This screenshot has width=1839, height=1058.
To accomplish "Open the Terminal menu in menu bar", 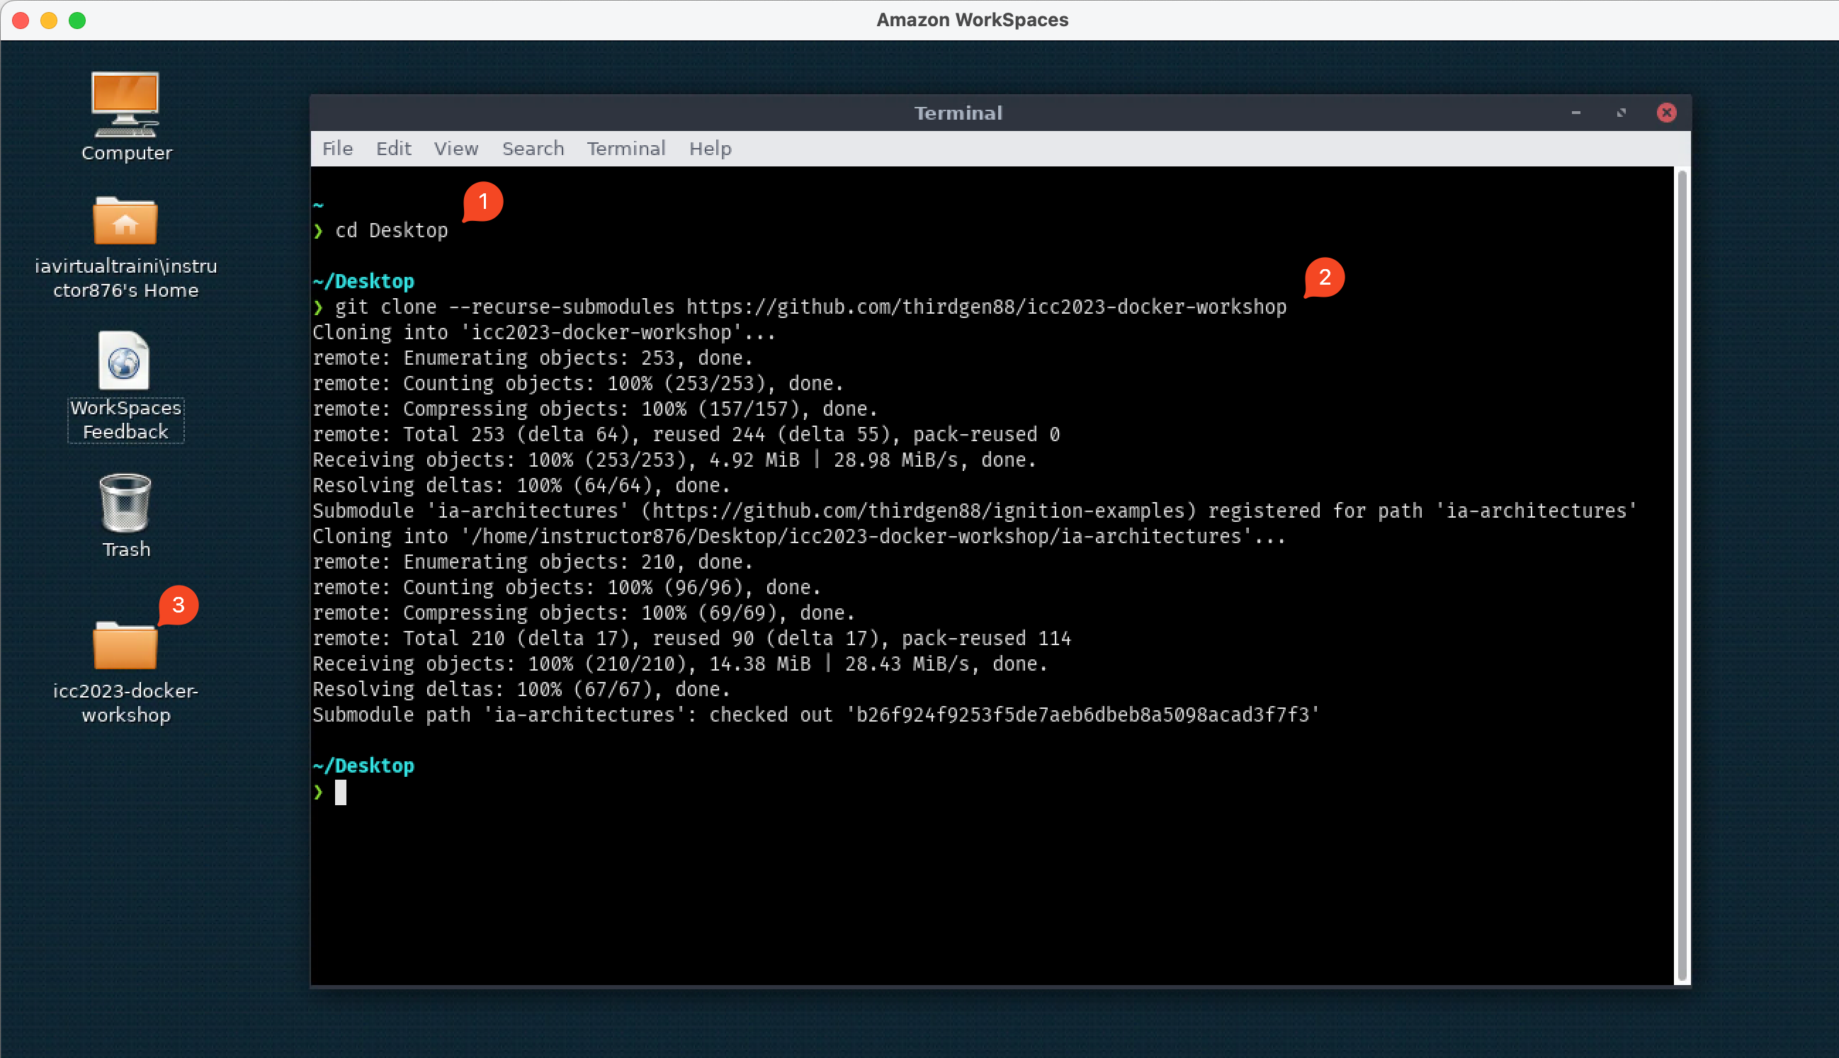I will 626,148.
